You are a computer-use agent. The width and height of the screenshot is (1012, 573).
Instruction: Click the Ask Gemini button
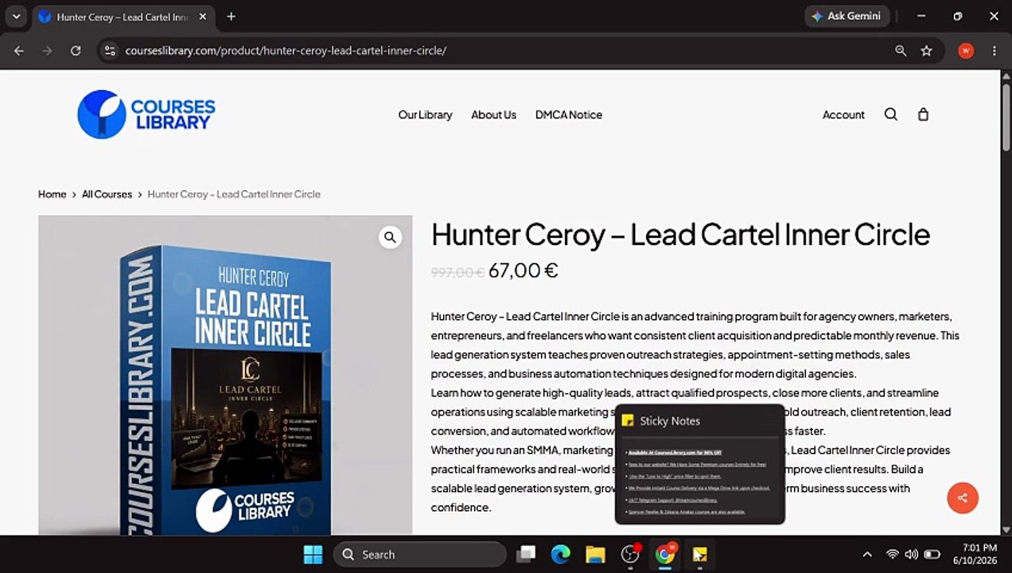(x=846, y=16)
